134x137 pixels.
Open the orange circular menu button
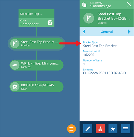coord(72,129)
